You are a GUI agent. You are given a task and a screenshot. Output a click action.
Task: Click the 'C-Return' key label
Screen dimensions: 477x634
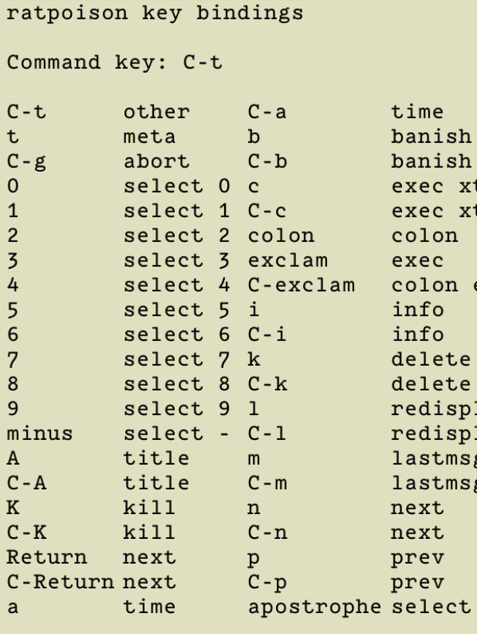click(60, 582)
